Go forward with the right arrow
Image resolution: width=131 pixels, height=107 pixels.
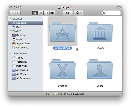click(x=18, y=13)
